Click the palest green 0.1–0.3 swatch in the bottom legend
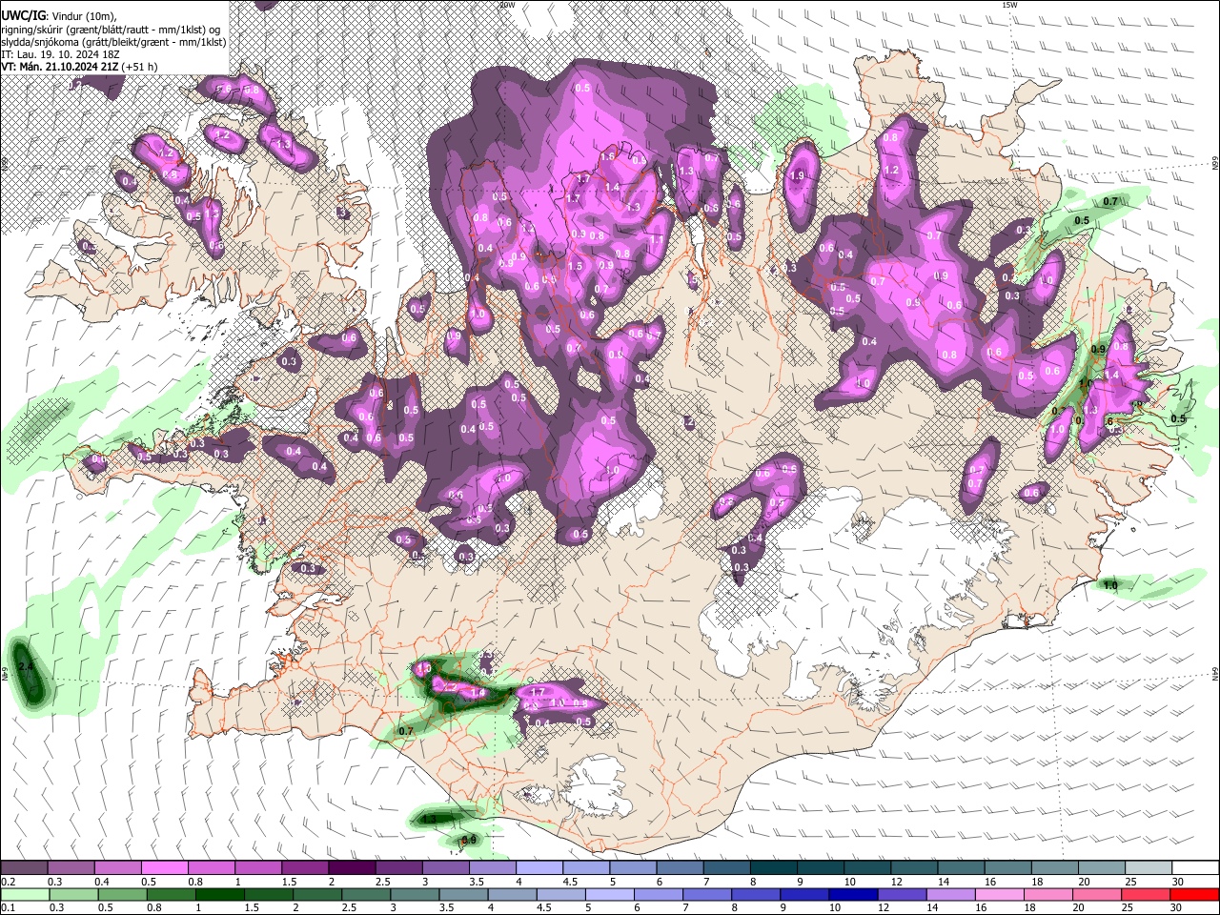Screen dimensions: 1220x915 (24, 895)
